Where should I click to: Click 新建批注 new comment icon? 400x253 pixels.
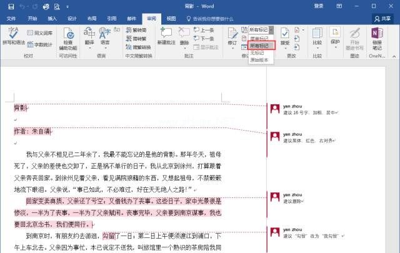pos(166,35)
